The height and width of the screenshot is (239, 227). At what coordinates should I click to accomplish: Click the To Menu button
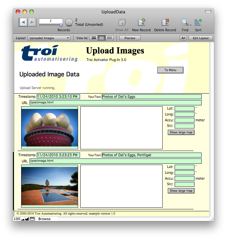170,70
